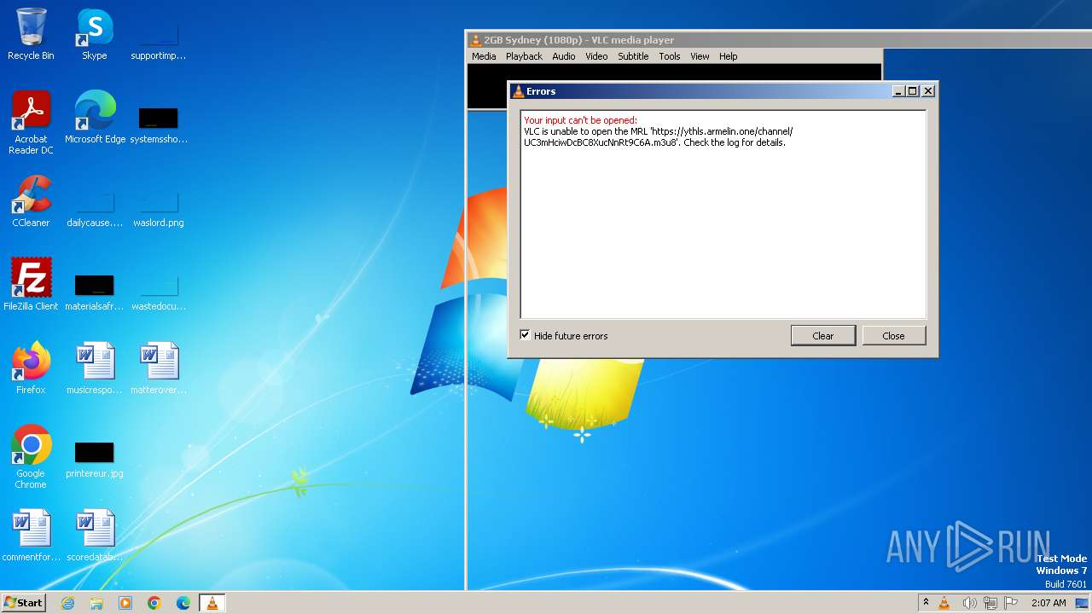Switch to VLC taskbar button

pos(212,603)
